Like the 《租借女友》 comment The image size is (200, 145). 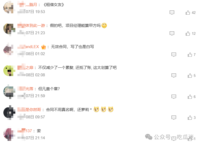pos(188,13)
